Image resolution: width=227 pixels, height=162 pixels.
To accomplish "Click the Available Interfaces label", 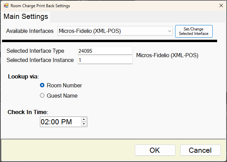I will [x=30, y=31].
